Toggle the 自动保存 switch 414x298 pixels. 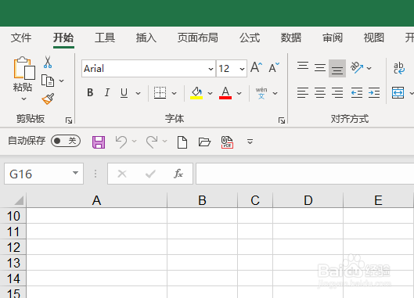point(66,141)
